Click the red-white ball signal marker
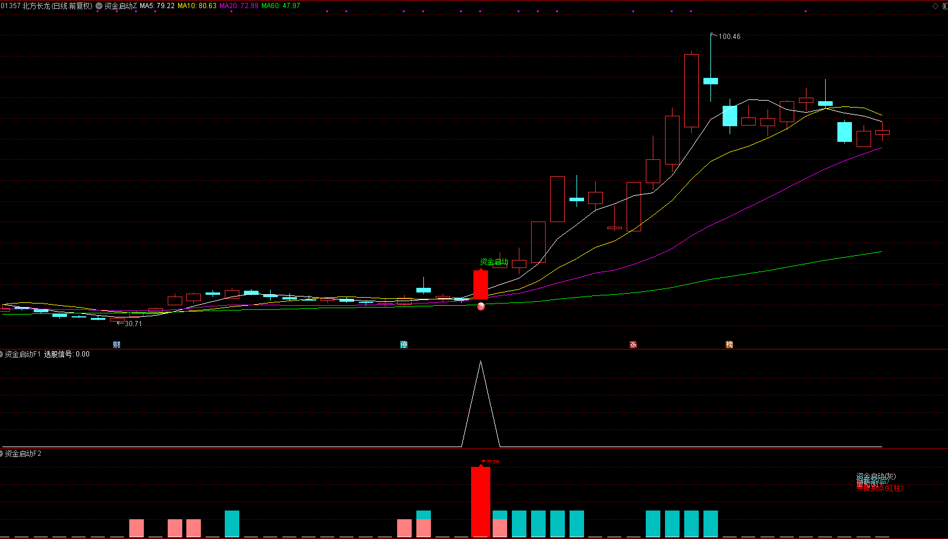 481,306
